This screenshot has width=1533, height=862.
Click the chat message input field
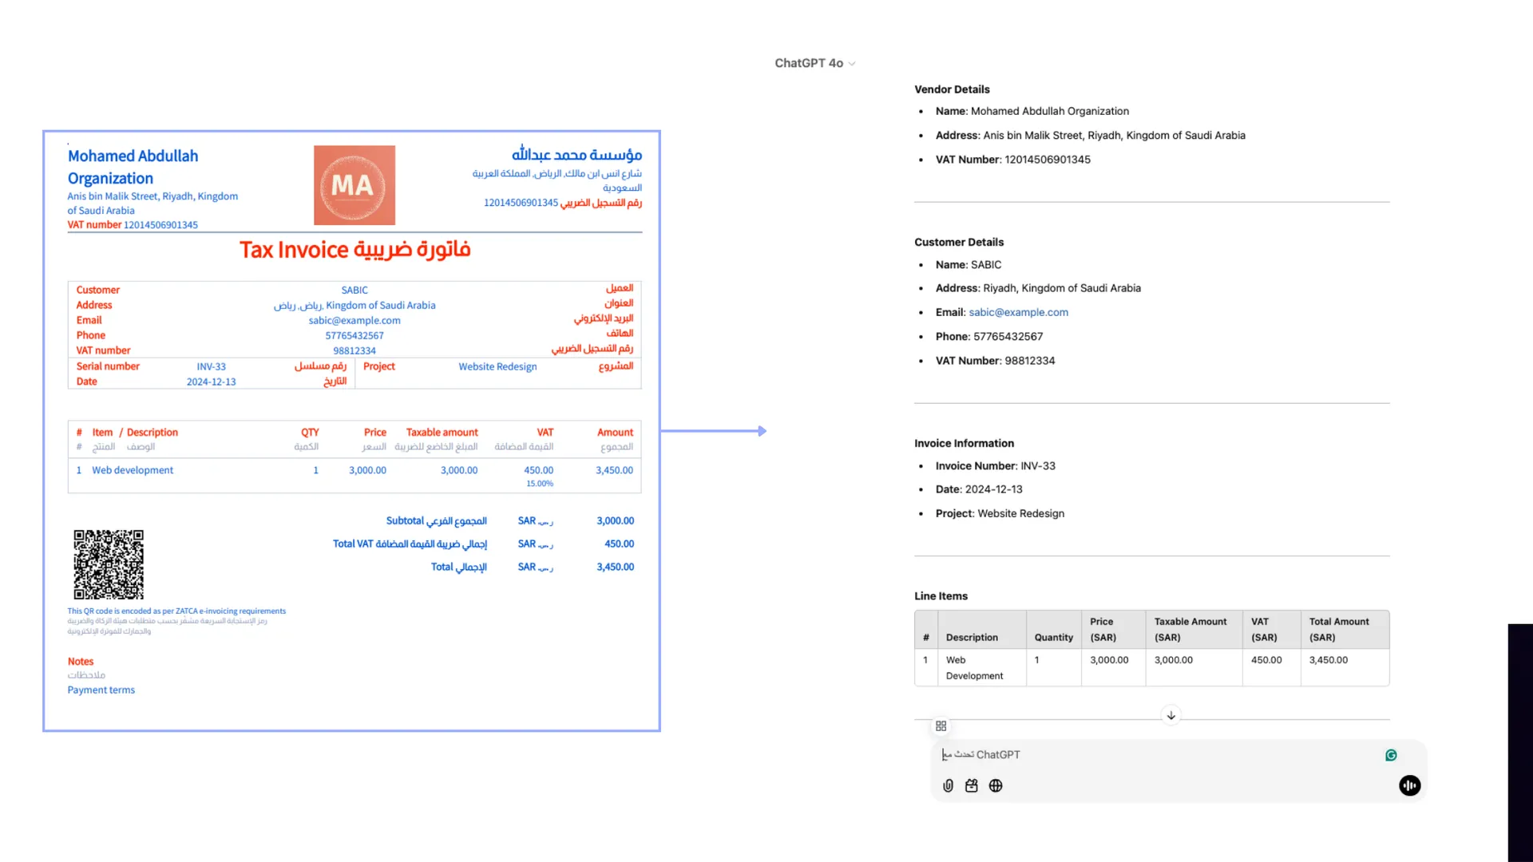point(1118,754)
